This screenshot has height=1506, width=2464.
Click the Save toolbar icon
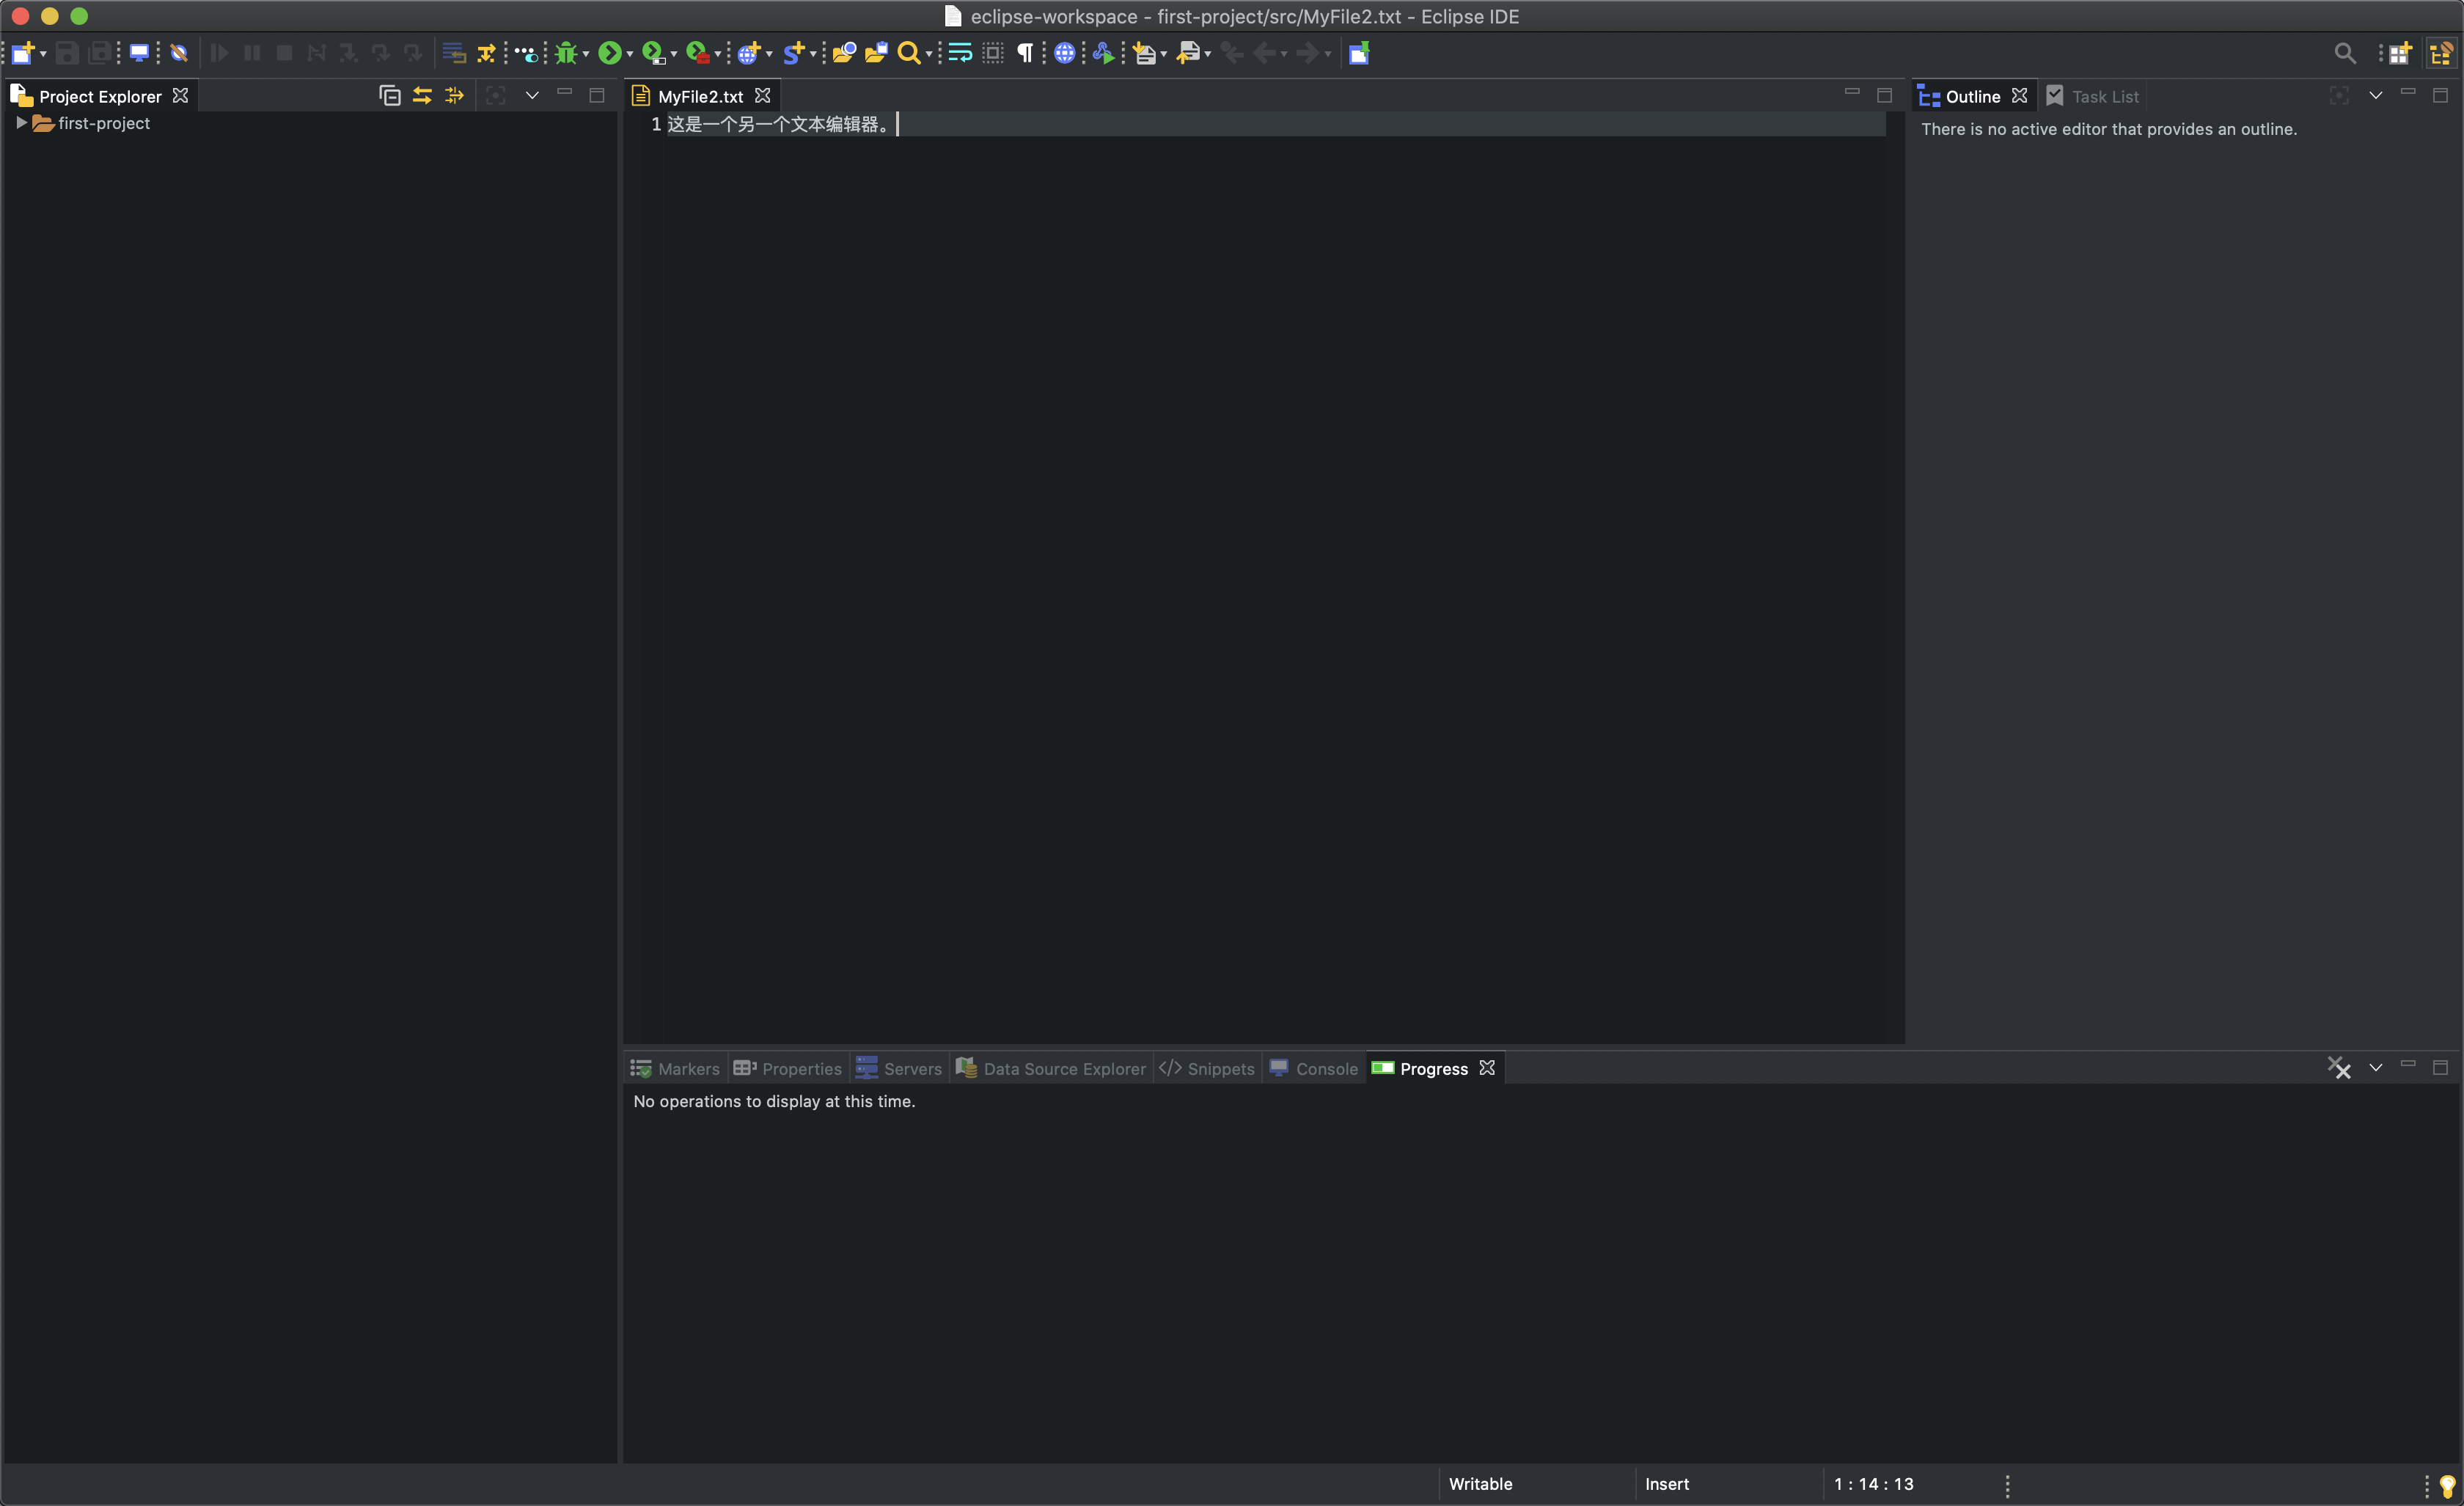pyautogui.click(x=67, y=53)
